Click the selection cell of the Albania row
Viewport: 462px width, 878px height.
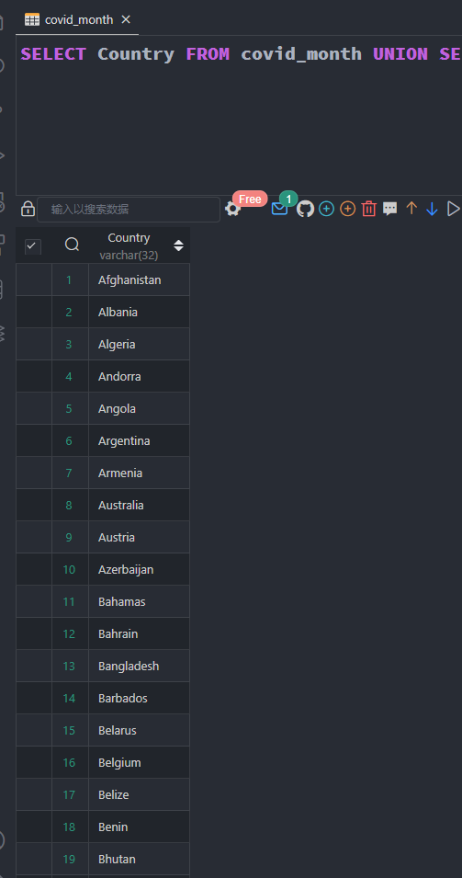click(x=34, y=312)
